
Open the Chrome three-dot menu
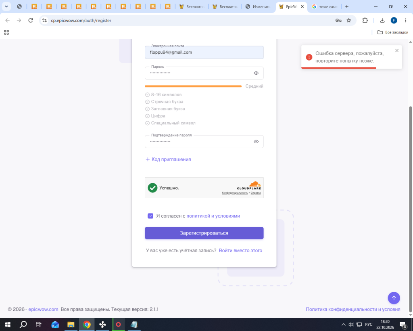coord(405,20)
